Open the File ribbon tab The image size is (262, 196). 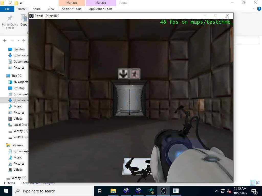pos(7,9)
